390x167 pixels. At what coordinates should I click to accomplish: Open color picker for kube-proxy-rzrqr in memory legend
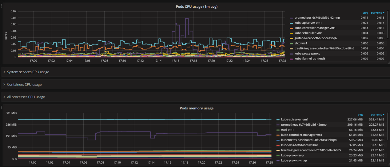(278, 155)
